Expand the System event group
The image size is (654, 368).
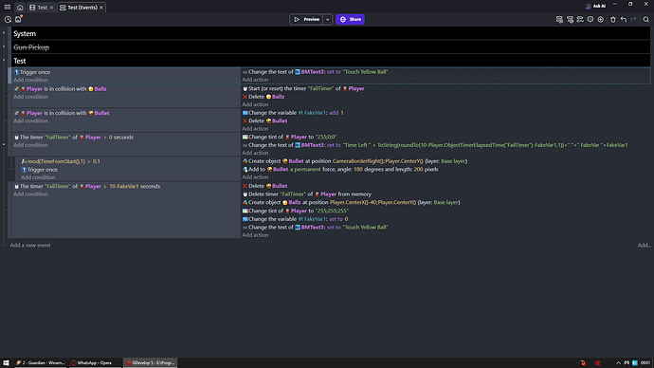click(x=4, y=33)
